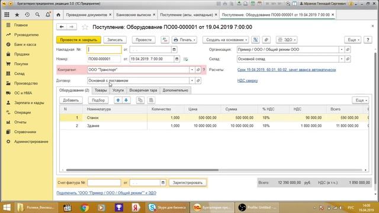Open related documents structure icon
This screenshot has height=213, width=379.
(x=255, y=40)
